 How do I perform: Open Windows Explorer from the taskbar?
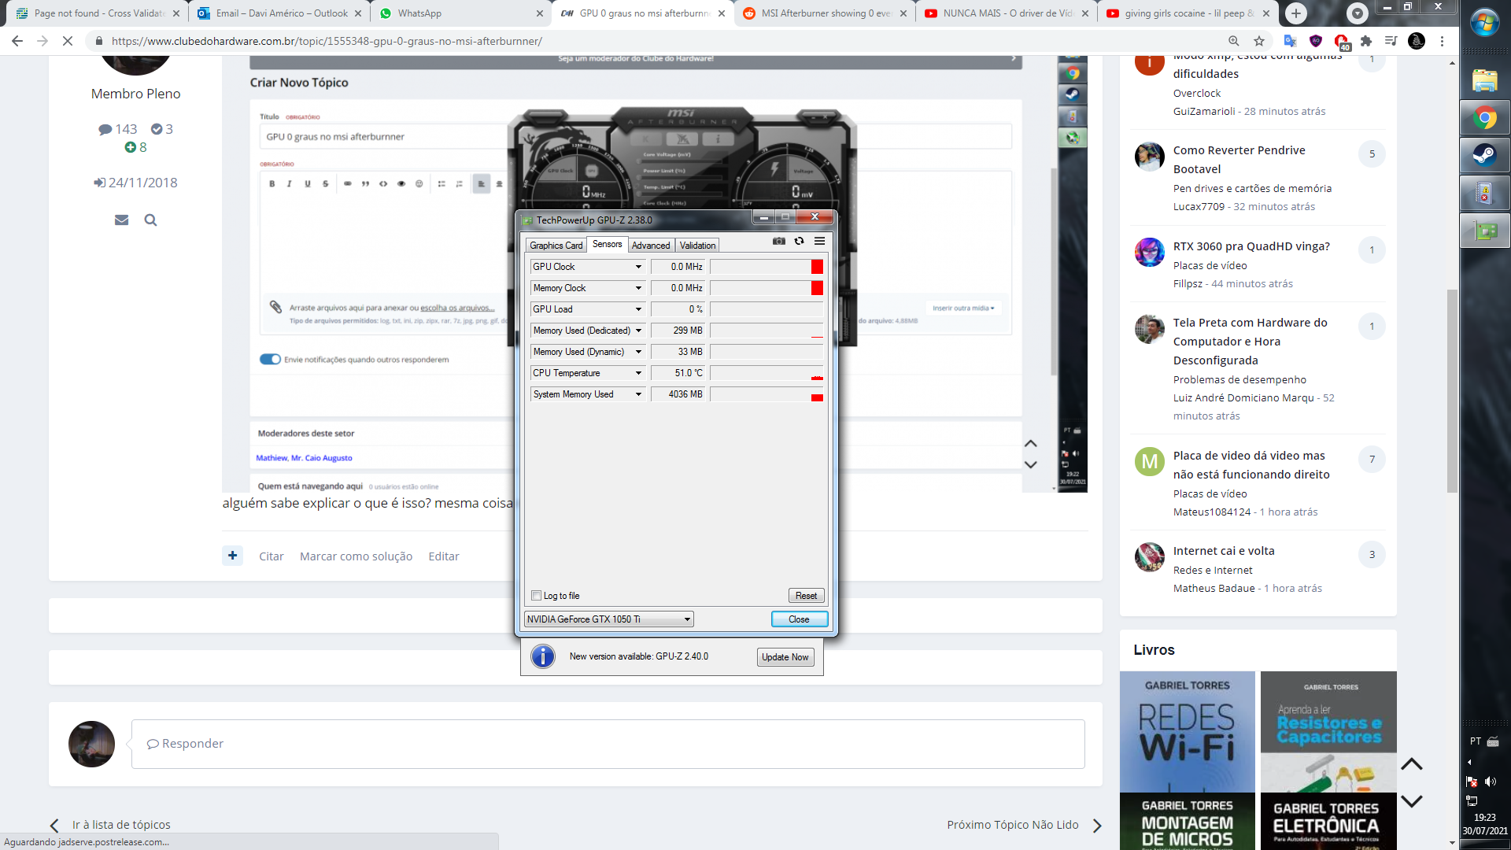pyautogui.click(x=1485, y=79)
